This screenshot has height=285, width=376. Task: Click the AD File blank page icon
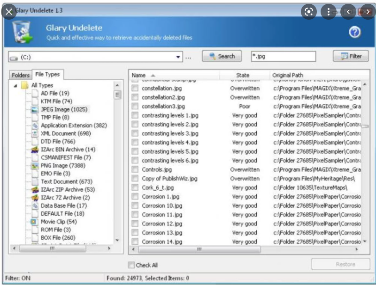point(35,93)
